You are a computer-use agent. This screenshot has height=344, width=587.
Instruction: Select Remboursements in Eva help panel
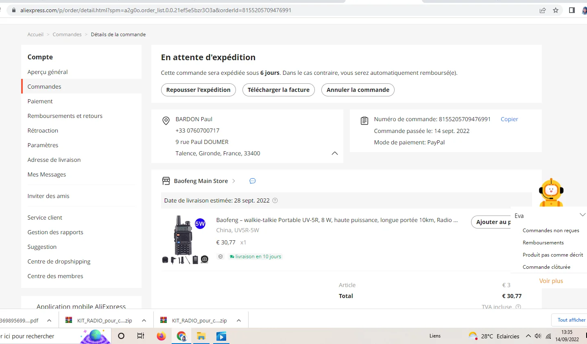tap(543, 243)
